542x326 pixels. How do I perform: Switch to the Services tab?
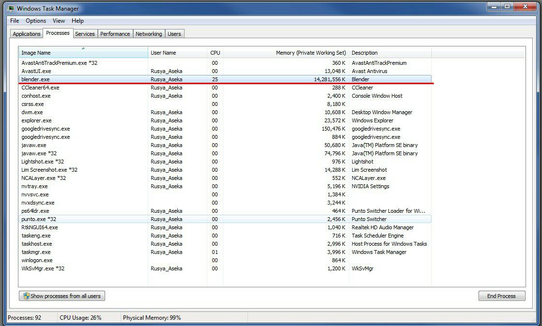pyautogui.click(x=85, y=34)
